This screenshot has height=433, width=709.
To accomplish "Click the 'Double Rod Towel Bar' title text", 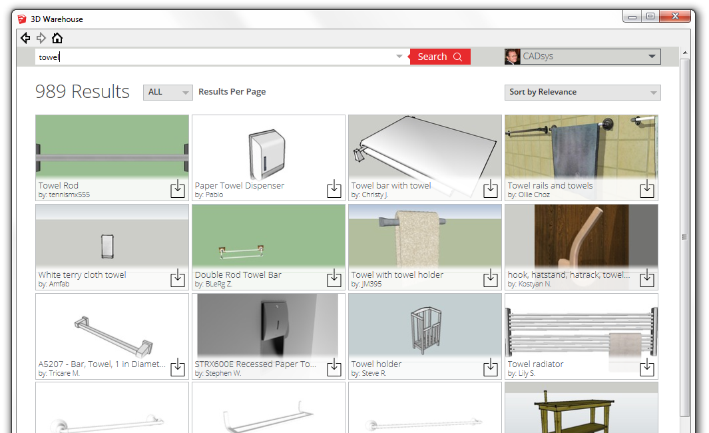I will [x=238, y=274].
